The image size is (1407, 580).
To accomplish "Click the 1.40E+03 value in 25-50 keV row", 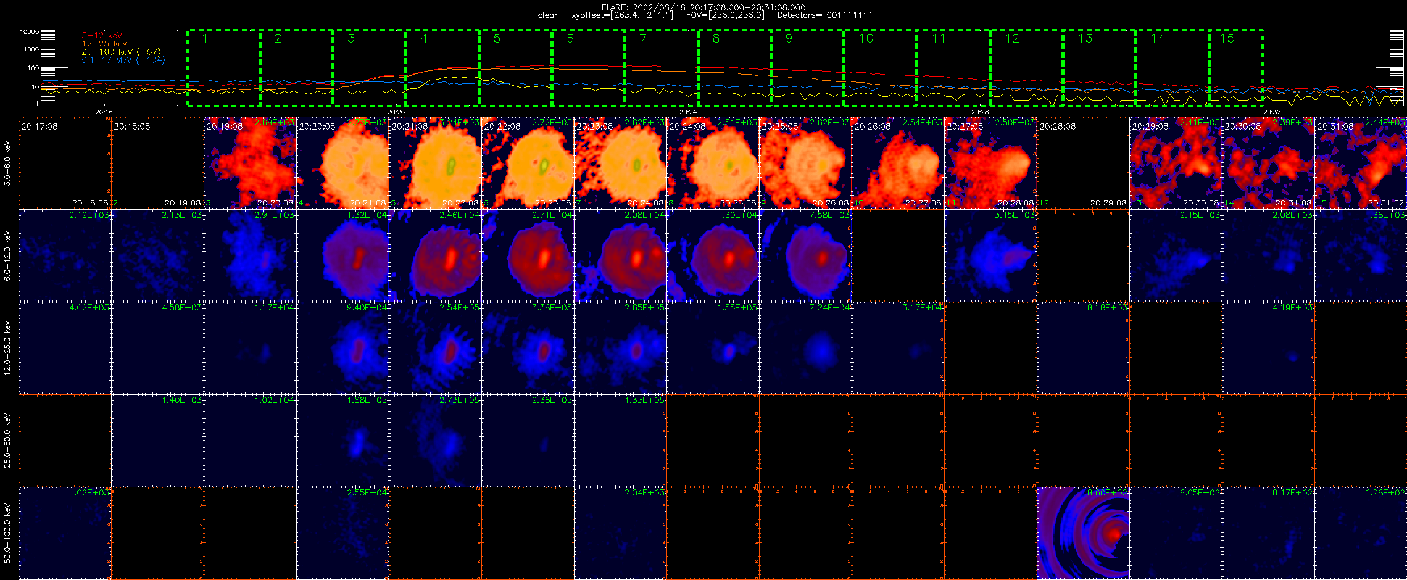I will point(181,400).
